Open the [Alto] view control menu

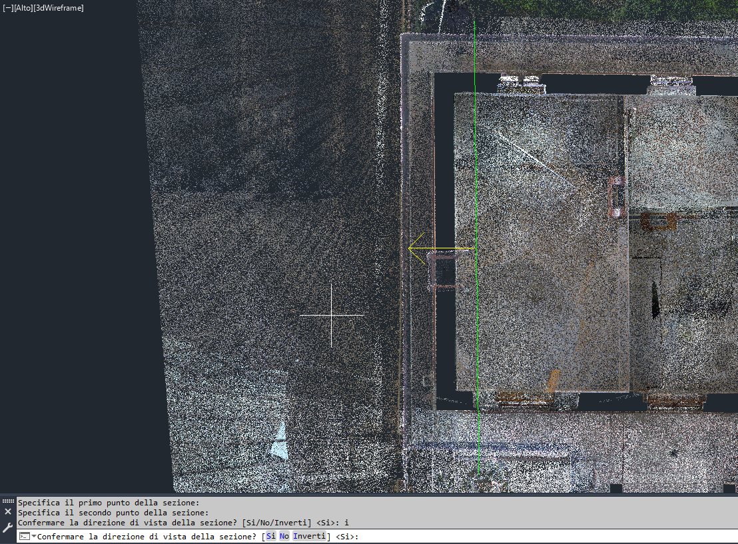[23, 8]
